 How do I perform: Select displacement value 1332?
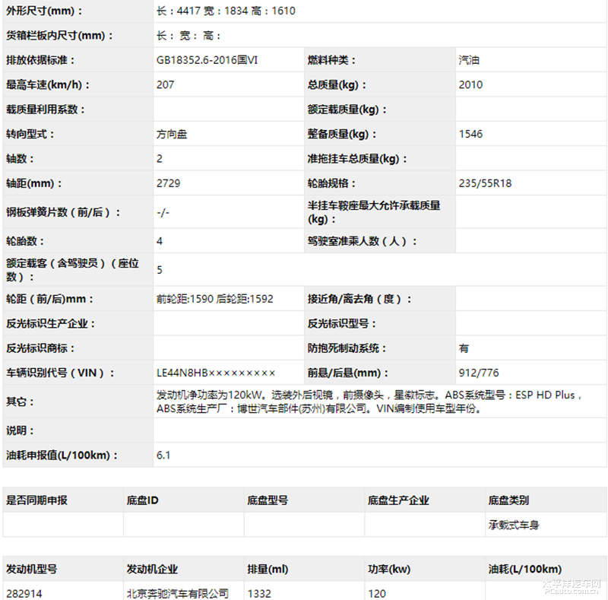(259, 594)
